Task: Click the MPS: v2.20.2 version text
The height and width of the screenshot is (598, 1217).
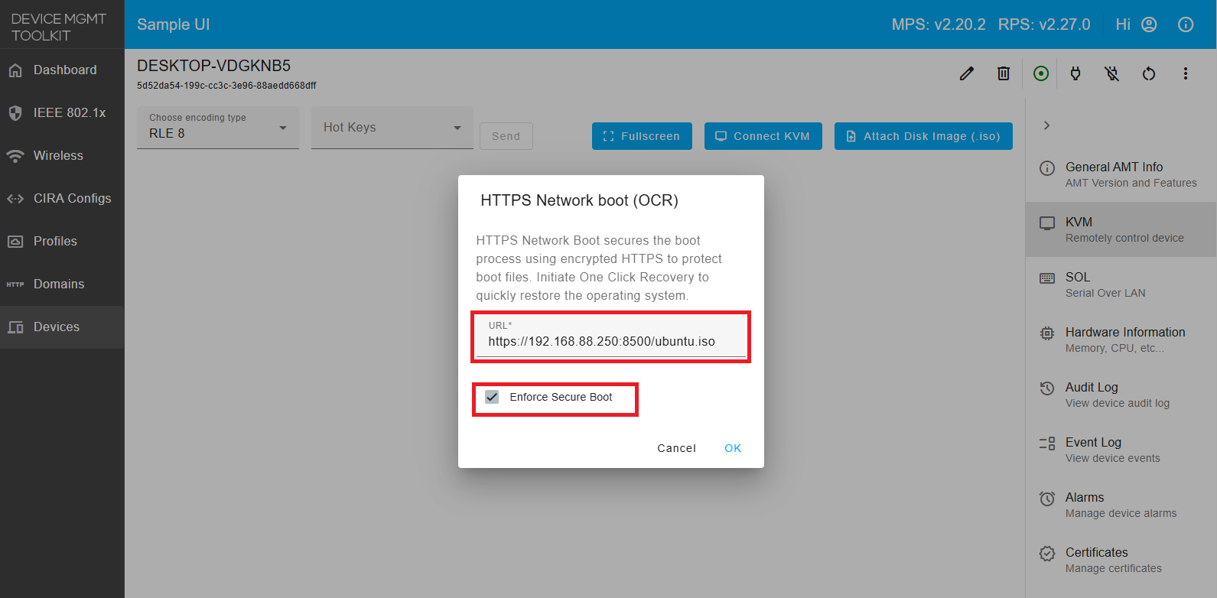Action: coord(939,24)
